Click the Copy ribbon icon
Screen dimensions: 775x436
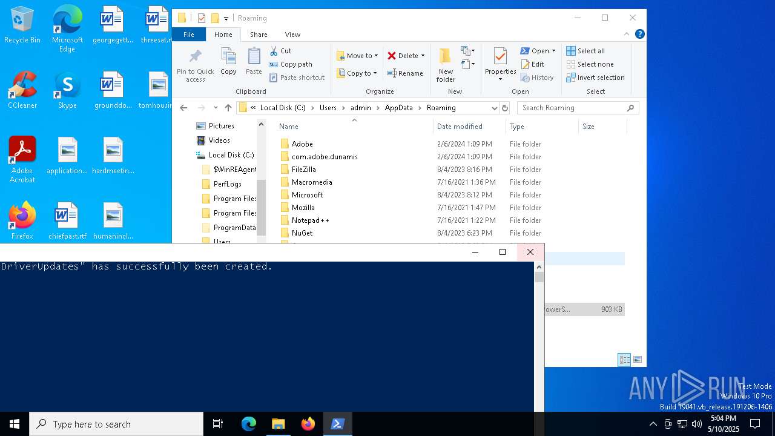pos(228,62)
